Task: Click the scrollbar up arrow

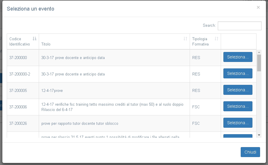Action: [259, 52]
